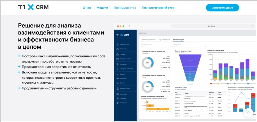Click the lock icon beside t1.ru
Viewport: 257px width, 122px height.
click(209, 26)
